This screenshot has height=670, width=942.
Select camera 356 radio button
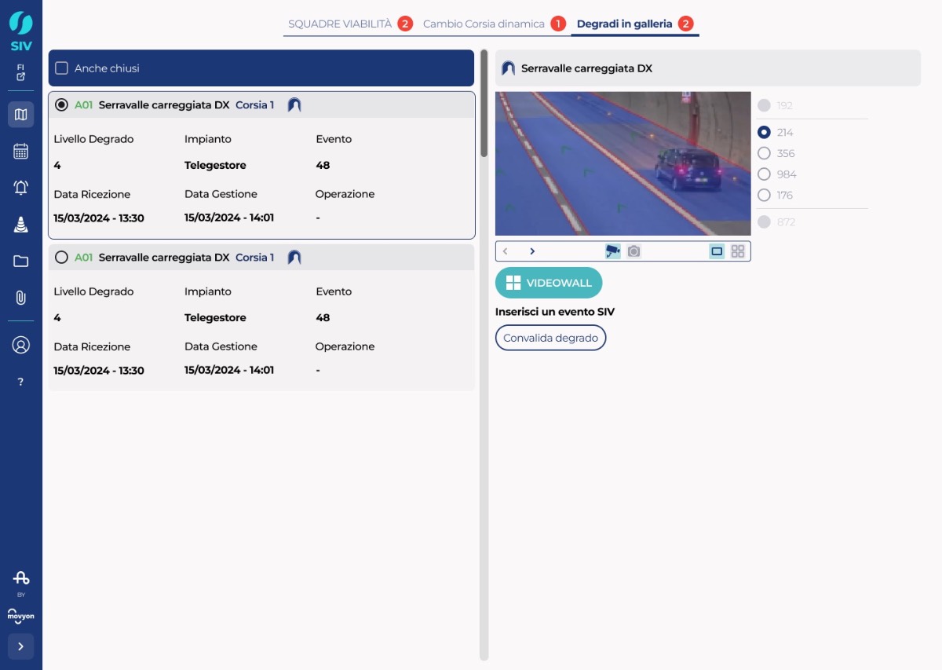click(x=764, y=153)
